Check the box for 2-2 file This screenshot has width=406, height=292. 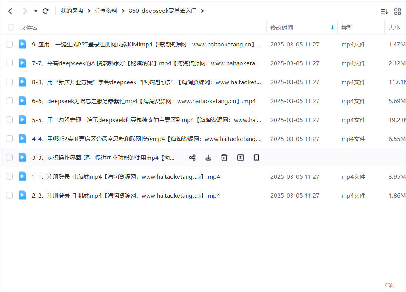point(9,195)
